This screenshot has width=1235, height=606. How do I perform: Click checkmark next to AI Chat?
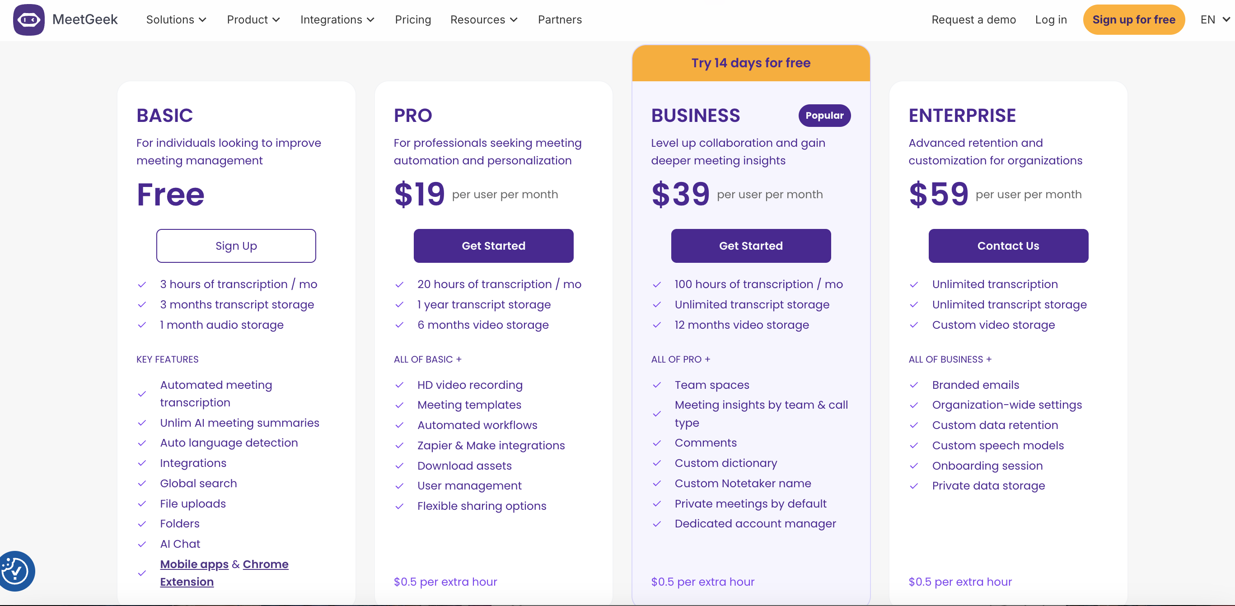click(x=142, y=544)
